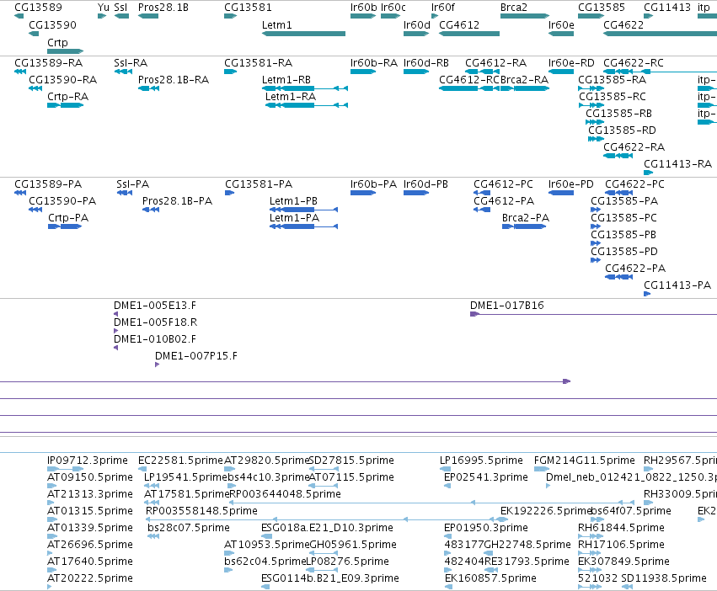717x591 pixels.
Task: Select transcript CG13581-RA
Action: [259, 63]
